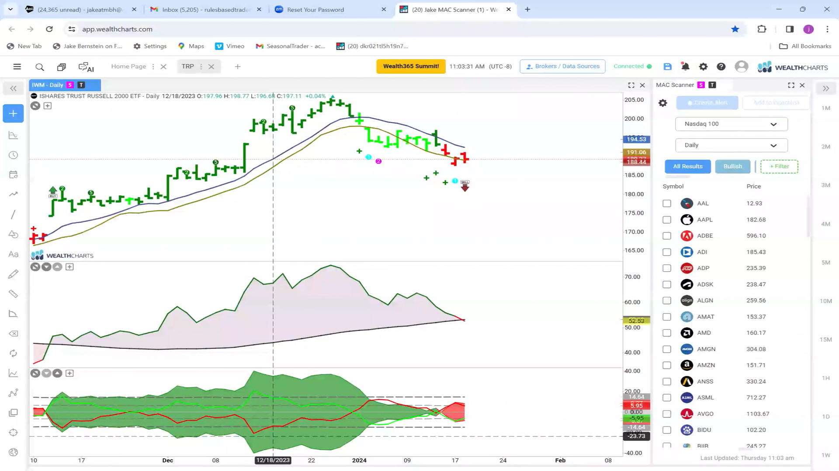Image resolution: width=839 pixels, height=471 pixels.
Task: Open the Vimeo bookmark
Action: 230,46
